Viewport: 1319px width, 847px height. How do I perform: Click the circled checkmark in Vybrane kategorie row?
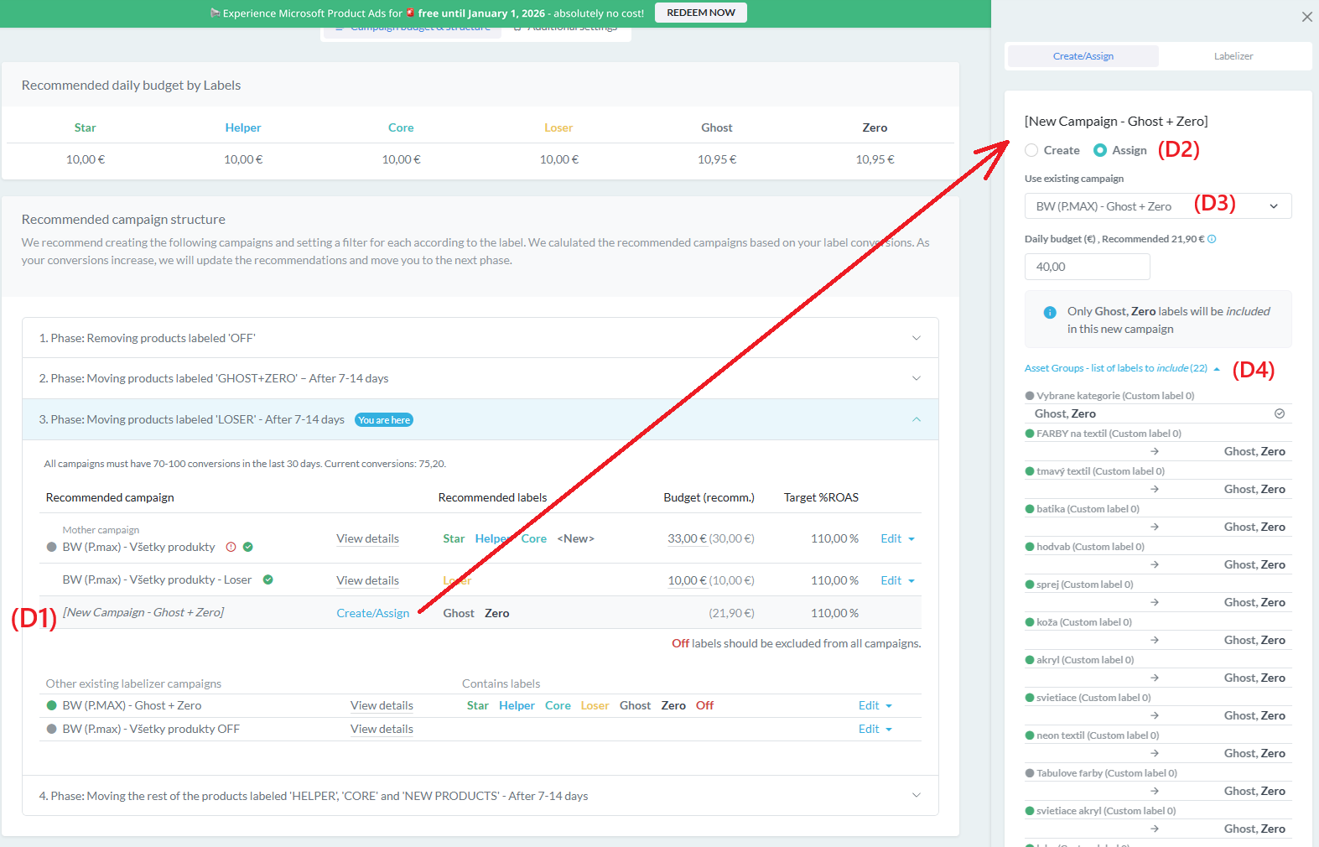[1280, 413]
